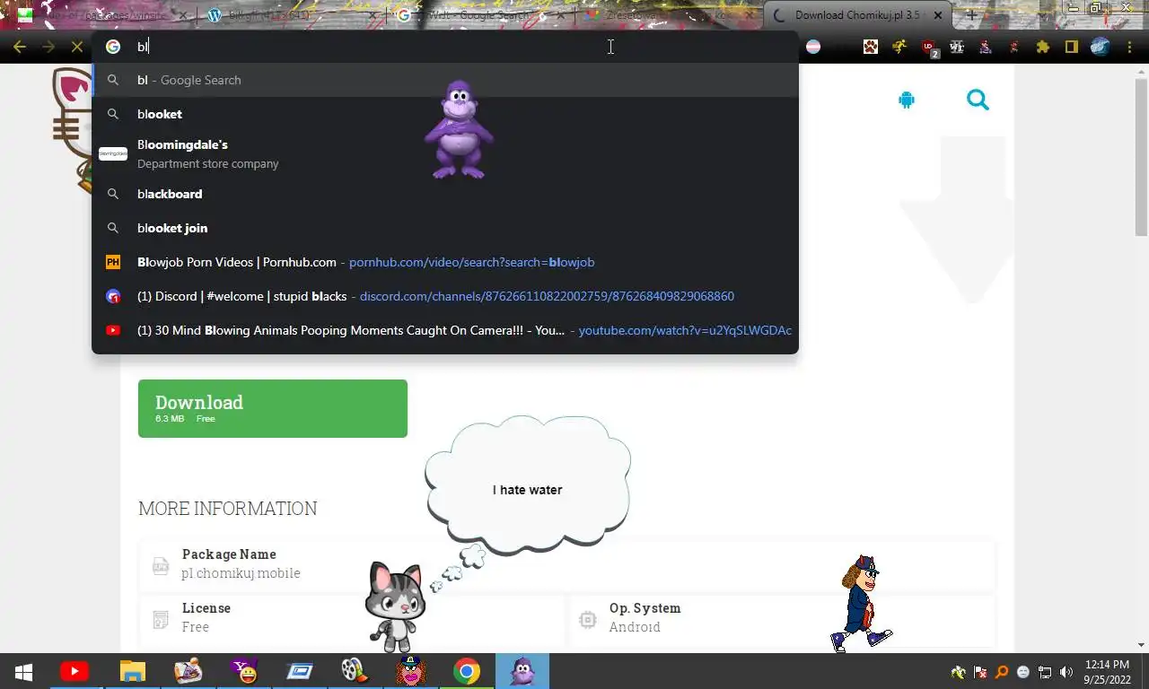Click the striped flag extension icon
Viewport: 1149px width, 689px height.
tap(813, 47)
